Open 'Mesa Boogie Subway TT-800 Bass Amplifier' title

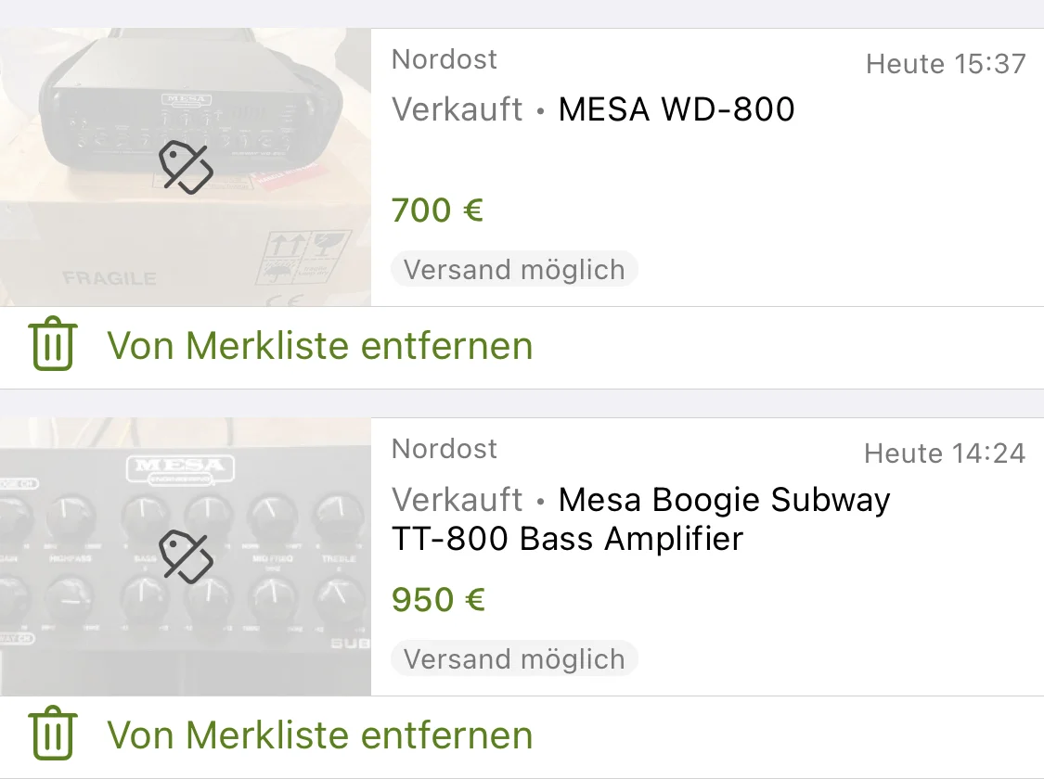640,518
